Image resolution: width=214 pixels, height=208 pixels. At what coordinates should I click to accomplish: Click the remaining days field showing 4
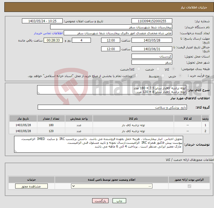point(81,40)
